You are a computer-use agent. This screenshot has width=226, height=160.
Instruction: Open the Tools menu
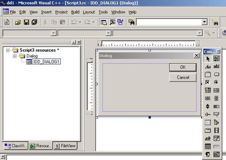click(x=103, y=12)
